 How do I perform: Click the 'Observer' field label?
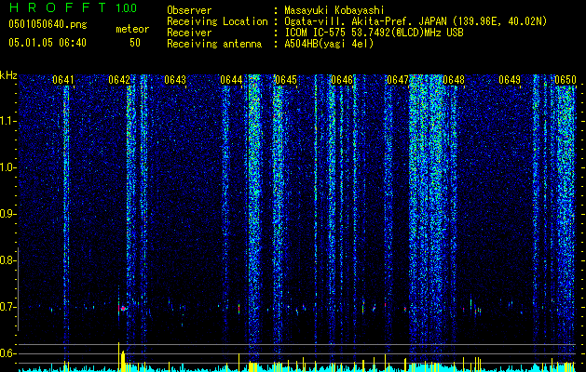pyautogui.click(x=189, y=10)
